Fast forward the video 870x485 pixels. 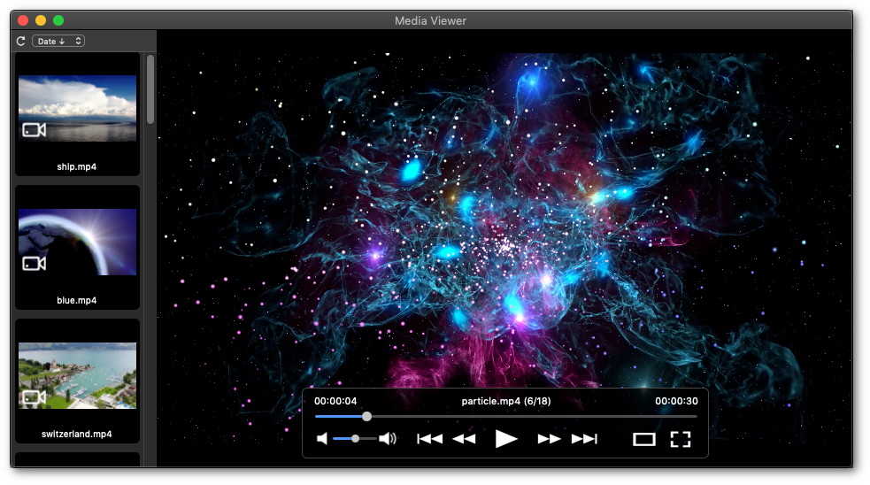point(549,439)
